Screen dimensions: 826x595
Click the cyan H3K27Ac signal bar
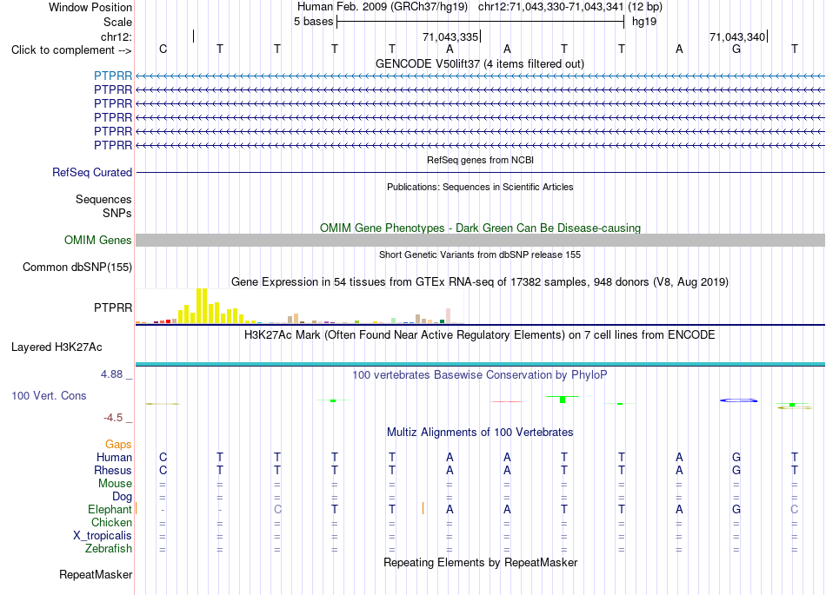[x=481, y=364]
